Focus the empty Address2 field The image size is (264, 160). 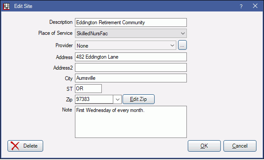[x=131, y=67]
